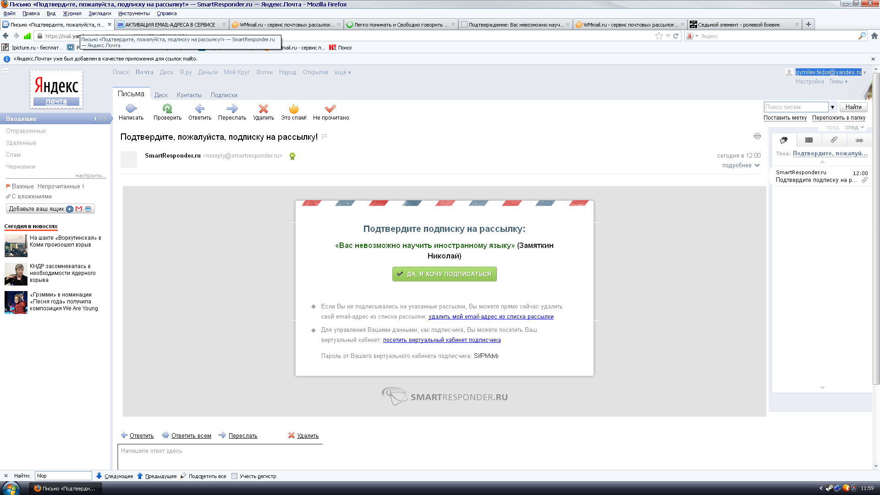
Task: Open Настройка settings link
Action: pos(809,82)
